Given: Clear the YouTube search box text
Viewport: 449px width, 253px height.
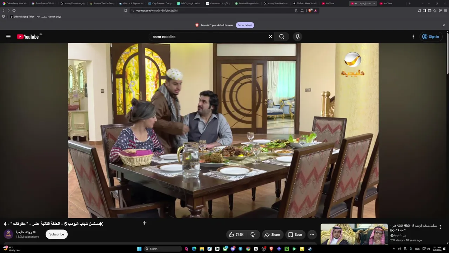Looking at the screenshot, I should (x=270, y=37).
